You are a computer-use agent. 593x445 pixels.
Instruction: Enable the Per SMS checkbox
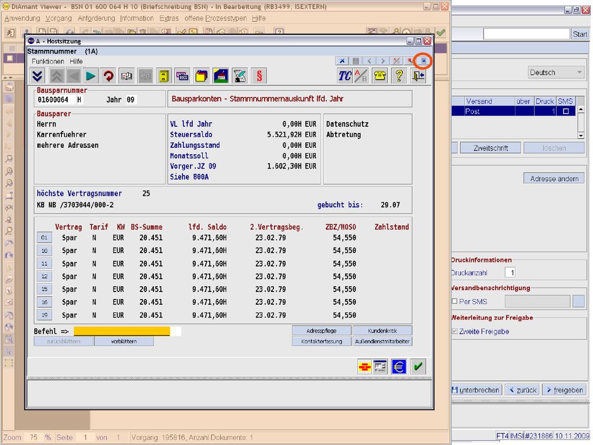tap(455, 301)
